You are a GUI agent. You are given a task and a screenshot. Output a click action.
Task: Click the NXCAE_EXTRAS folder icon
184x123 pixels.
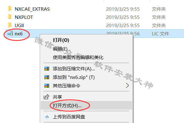click(x=10, y=9)
